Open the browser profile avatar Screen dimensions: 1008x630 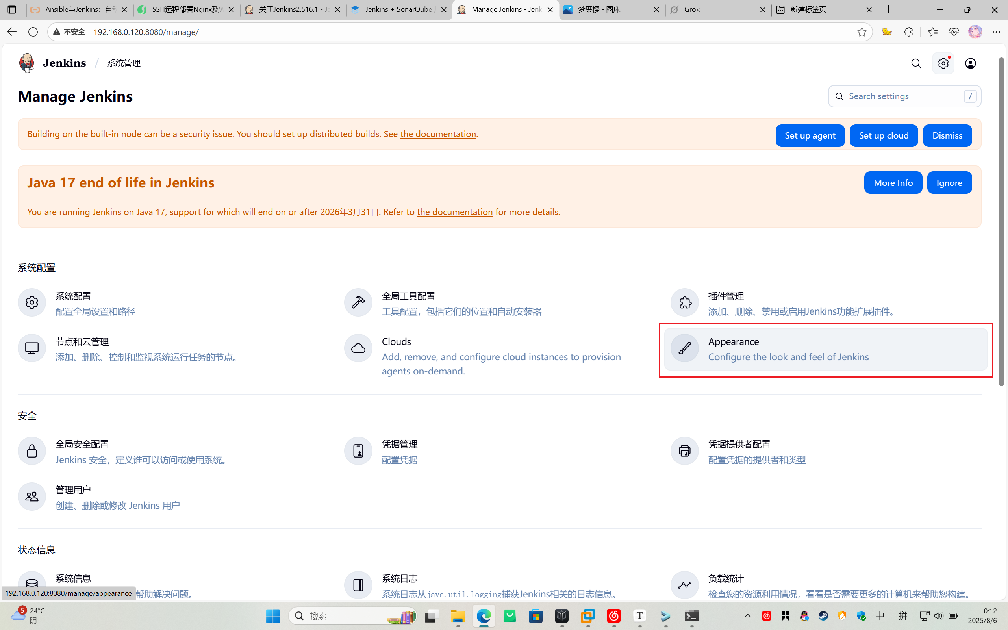pyautogui.click(x=975, y=31)
